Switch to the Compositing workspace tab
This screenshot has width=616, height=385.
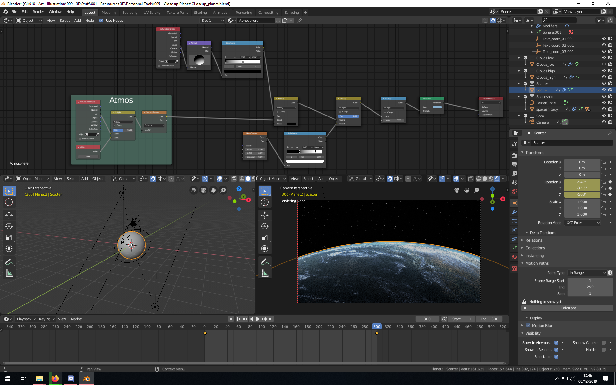[x=268, y=13]
